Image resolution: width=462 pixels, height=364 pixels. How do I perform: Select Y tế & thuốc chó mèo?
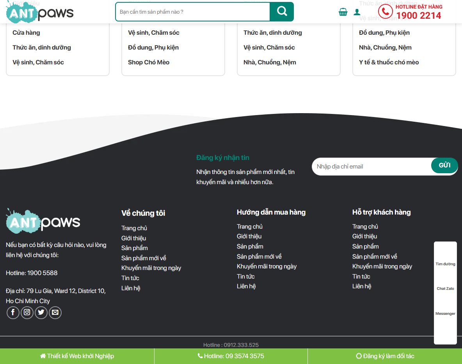pos(389,62)
